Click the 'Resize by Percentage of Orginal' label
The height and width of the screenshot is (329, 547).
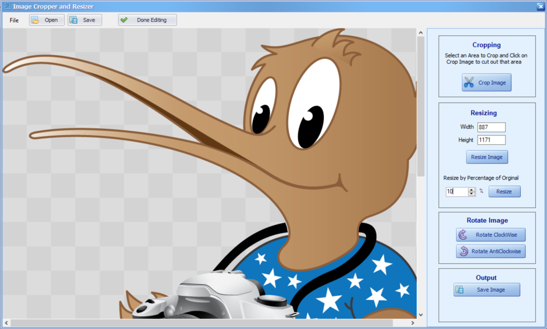tap(481, 178)
